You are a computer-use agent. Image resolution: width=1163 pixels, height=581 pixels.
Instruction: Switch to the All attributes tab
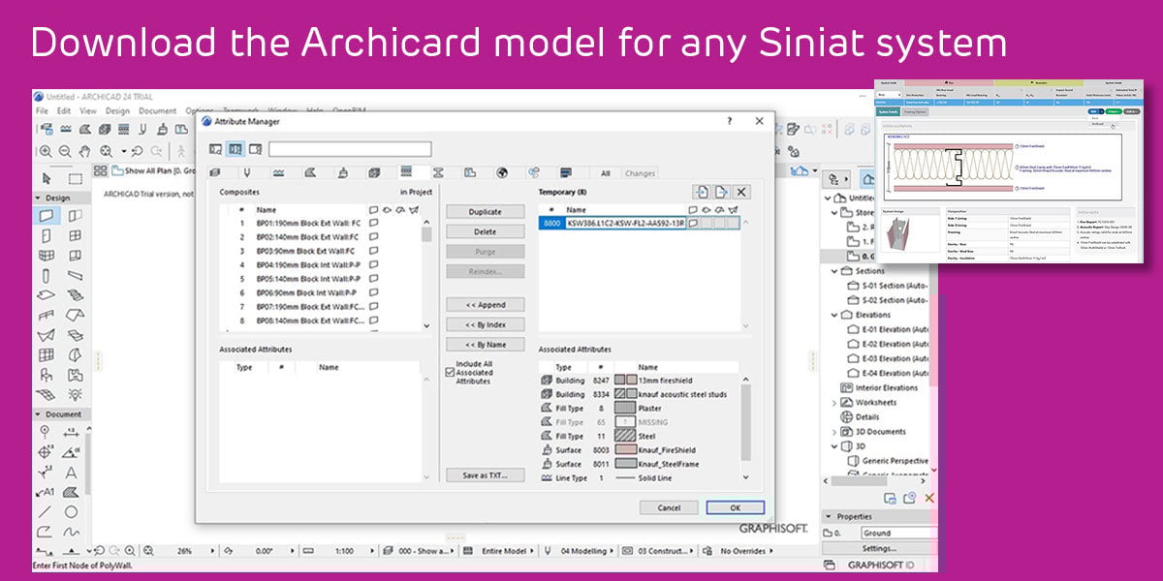tap(605, 173)
